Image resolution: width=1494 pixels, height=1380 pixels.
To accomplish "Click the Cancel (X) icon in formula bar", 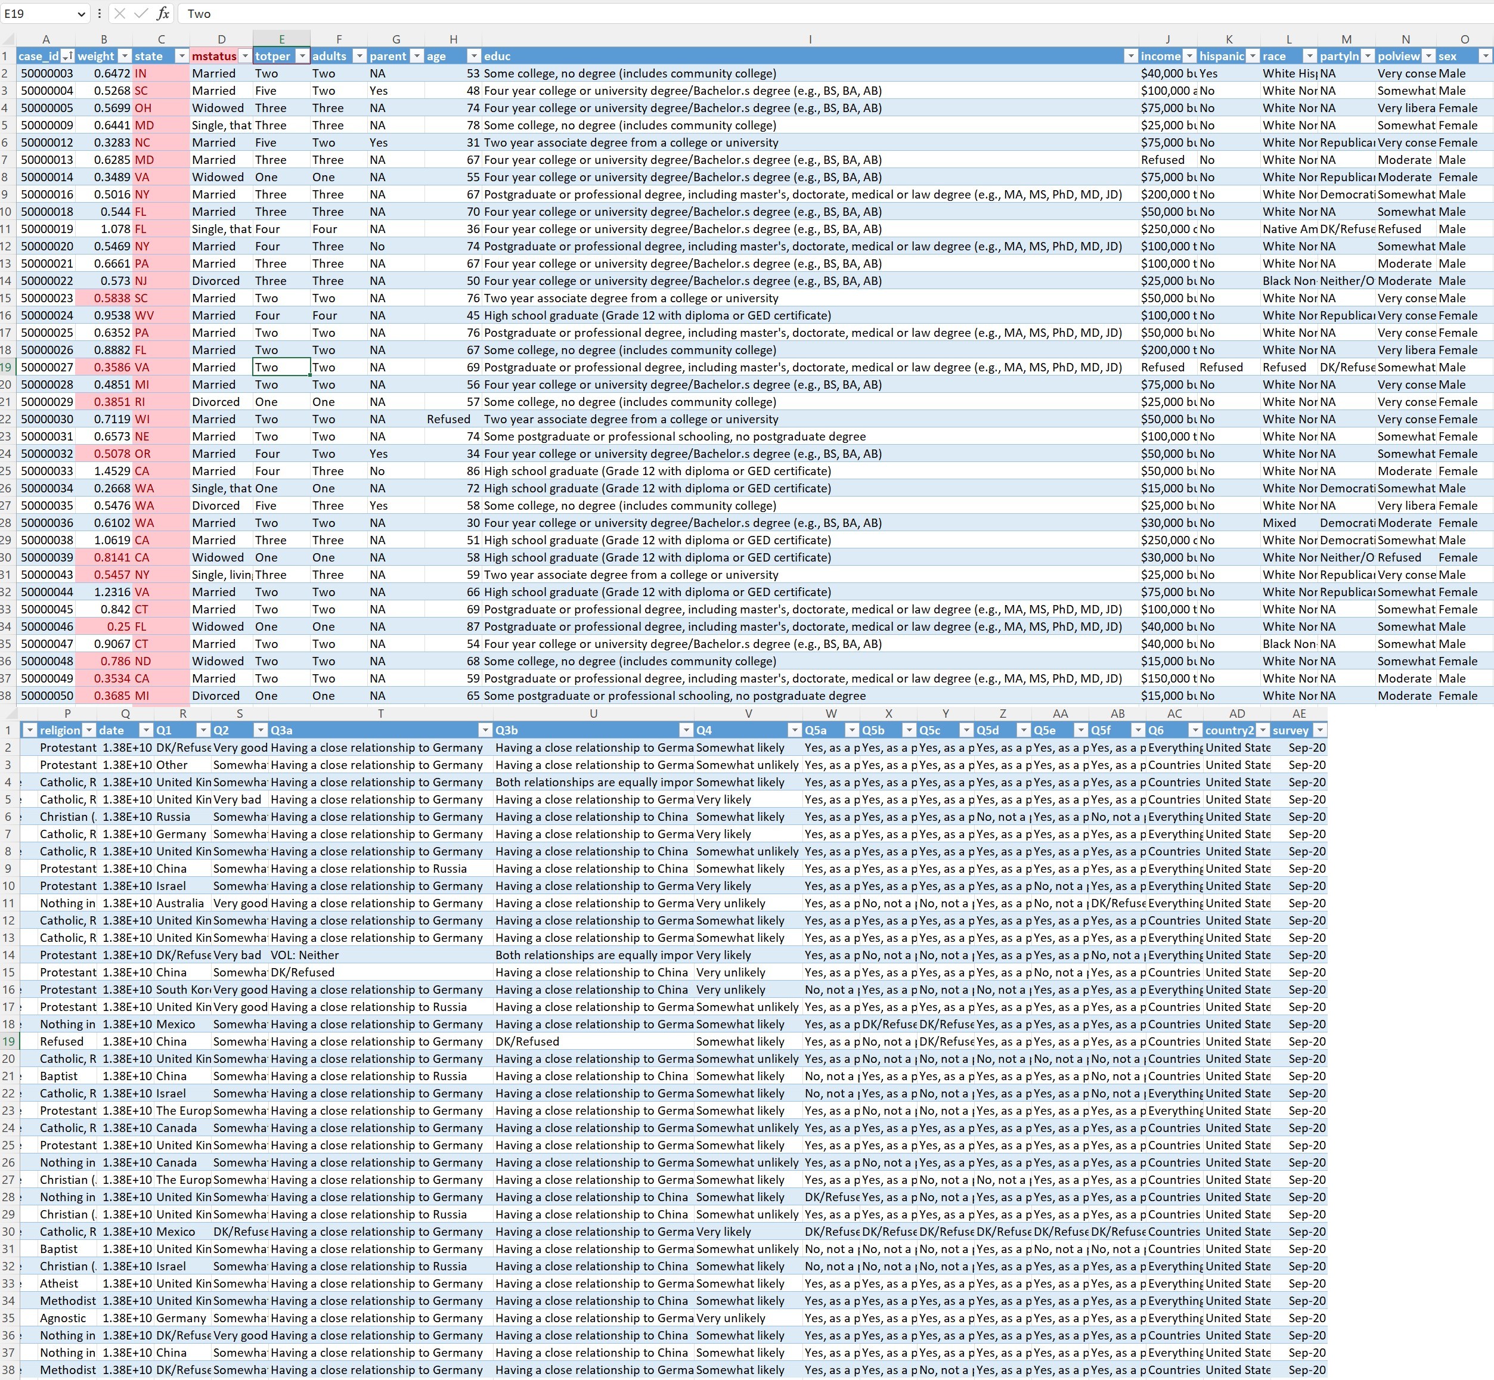I will tap(119, 14).
